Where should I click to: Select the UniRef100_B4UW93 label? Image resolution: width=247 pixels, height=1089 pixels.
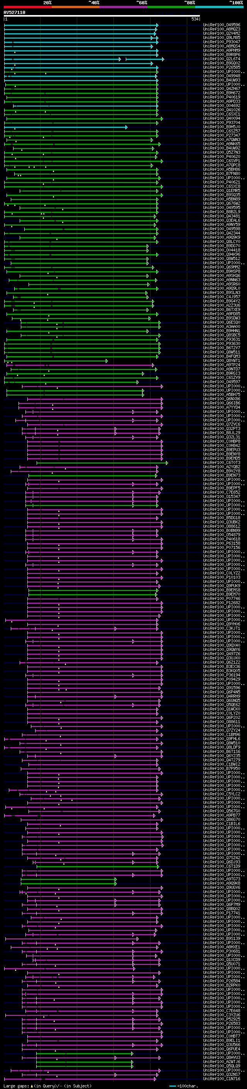[x=222, y=80]
